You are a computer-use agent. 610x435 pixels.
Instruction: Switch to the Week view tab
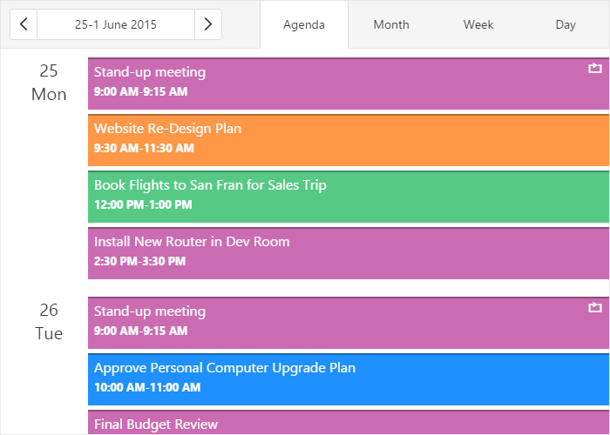pyautogui.click(x=478, y=24)
